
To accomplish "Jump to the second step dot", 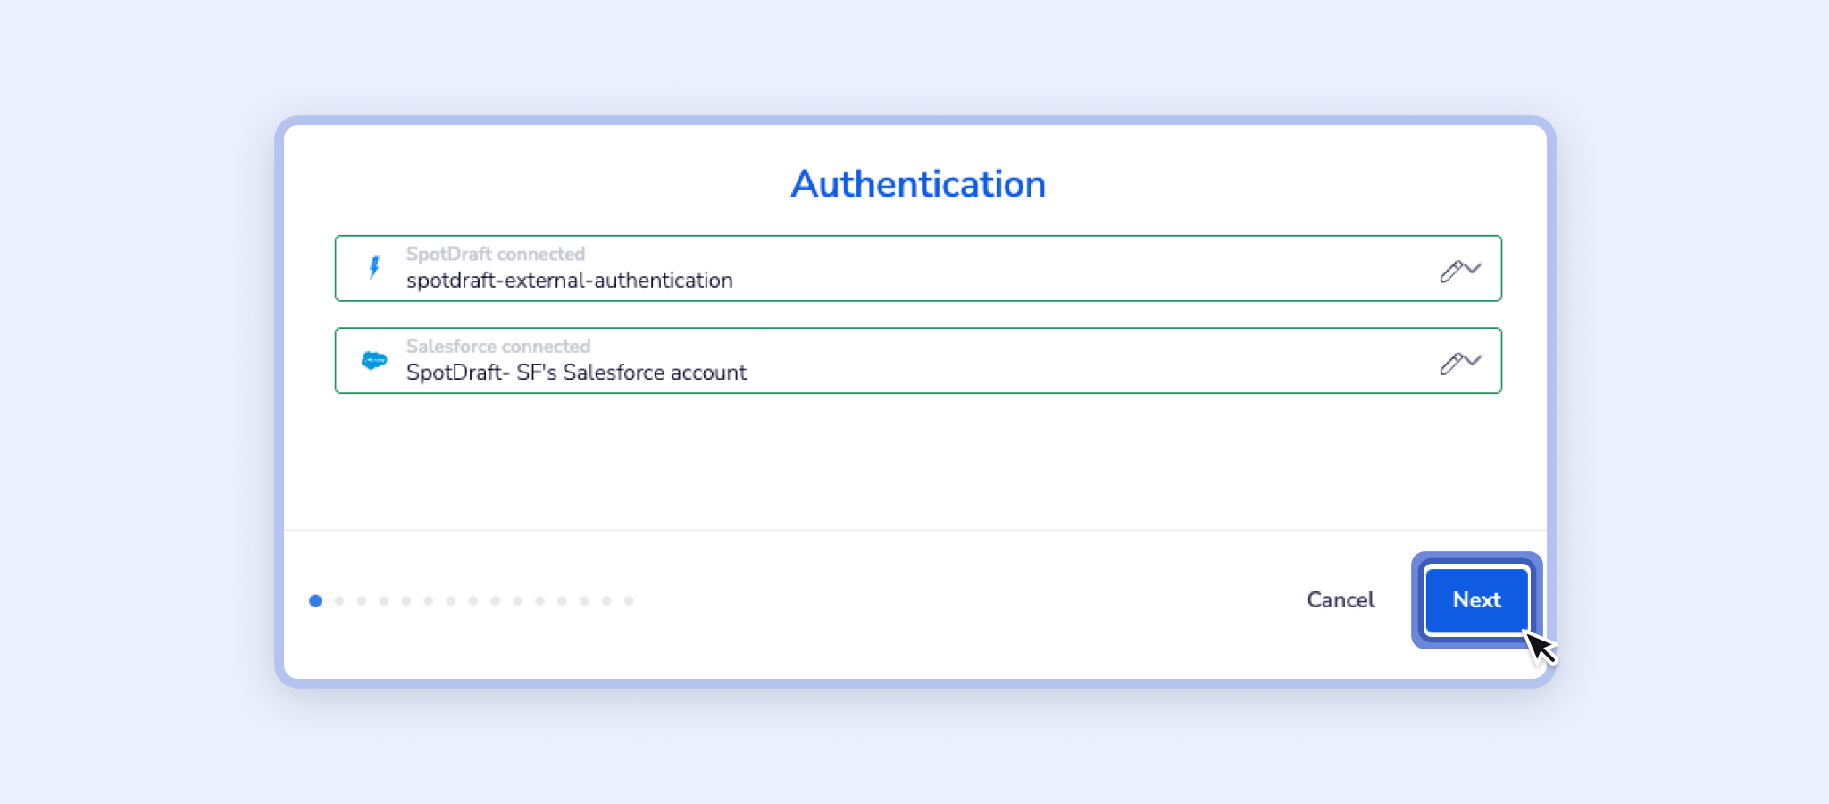I will (x=339, y=601).
